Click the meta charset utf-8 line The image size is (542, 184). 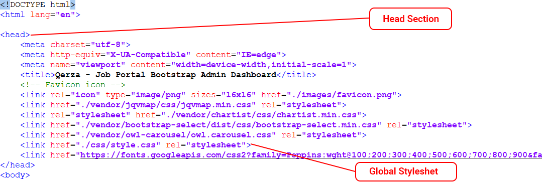point(75,45)
